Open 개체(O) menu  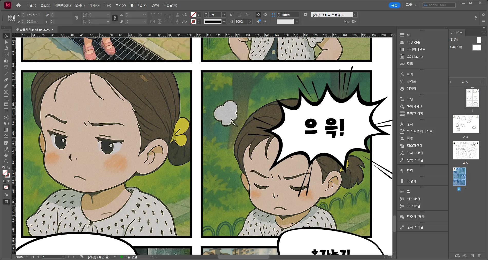94,5
